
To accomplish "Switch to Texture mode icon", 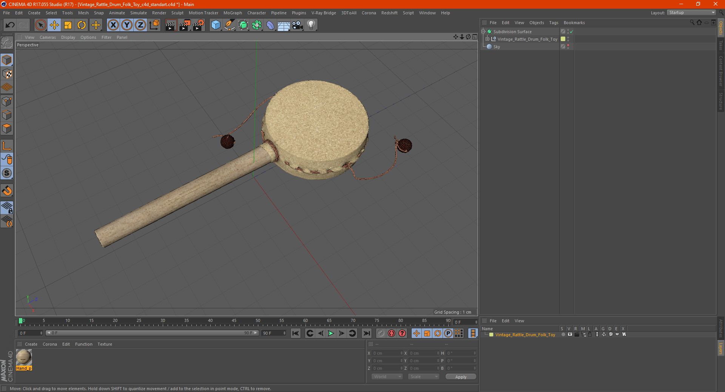I will coord(7,74).
